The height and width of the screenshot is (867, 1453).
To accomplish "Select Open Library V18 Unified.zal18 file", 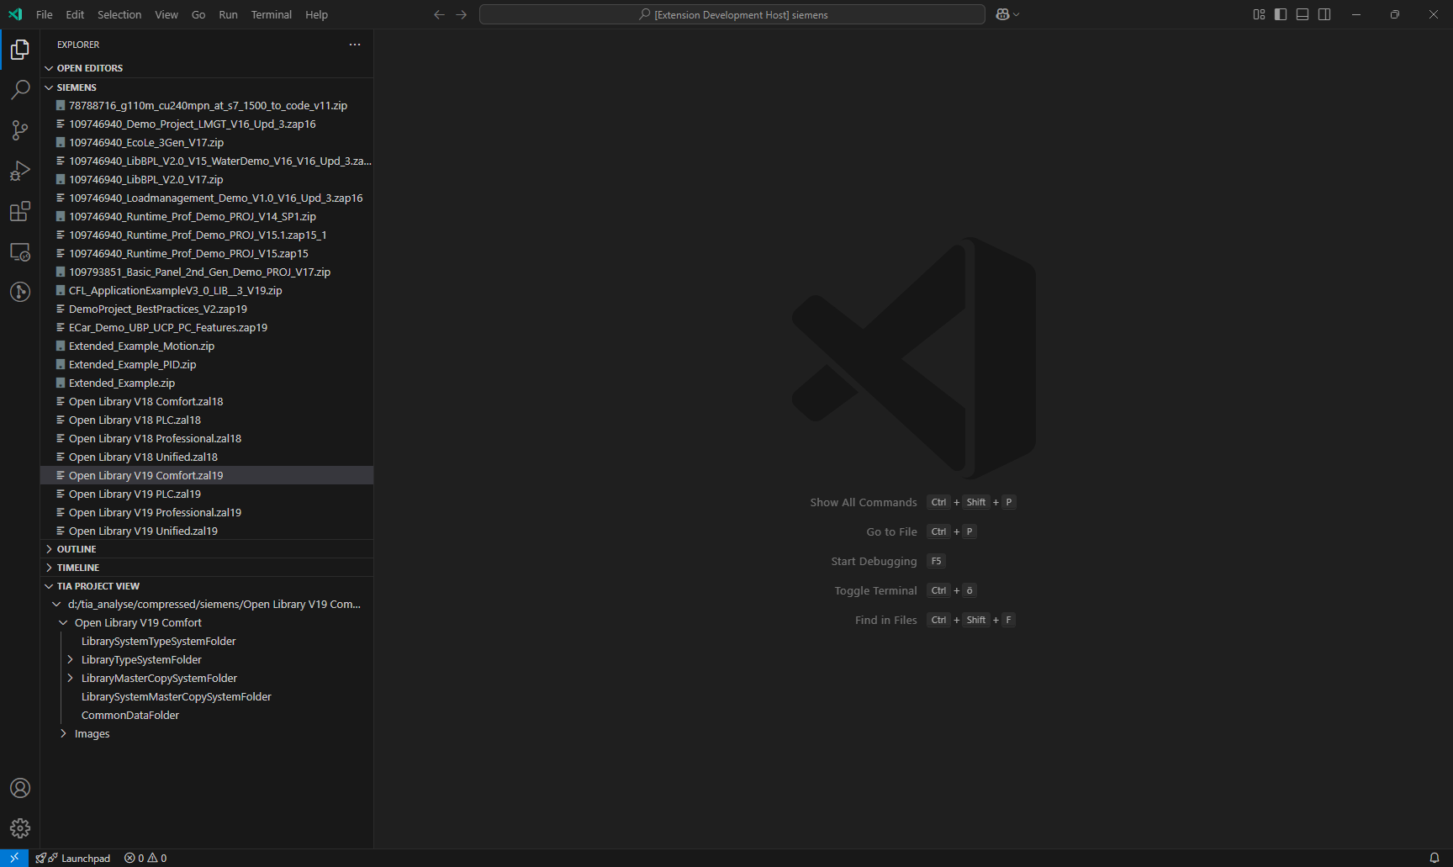I will pyautogui.click(x=207, y=457).
